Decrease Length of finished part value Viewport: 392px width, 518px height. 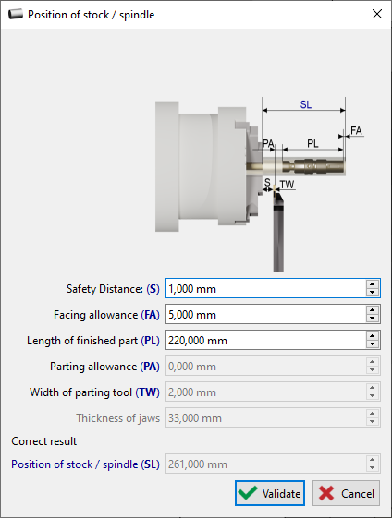click(373, 343)
